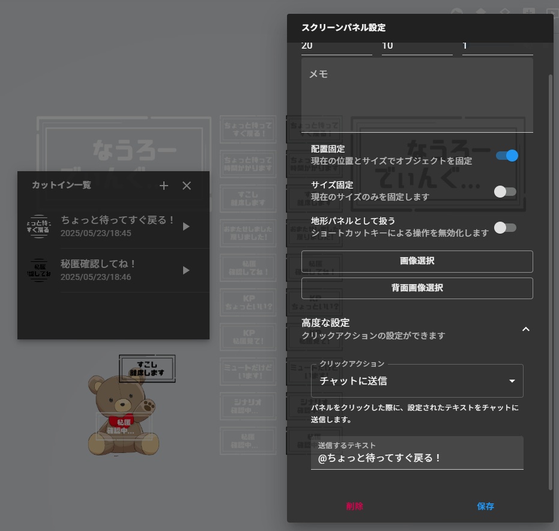Add a new cut-in with the plus icon
The image size is (559, 531).
(163, 186)
